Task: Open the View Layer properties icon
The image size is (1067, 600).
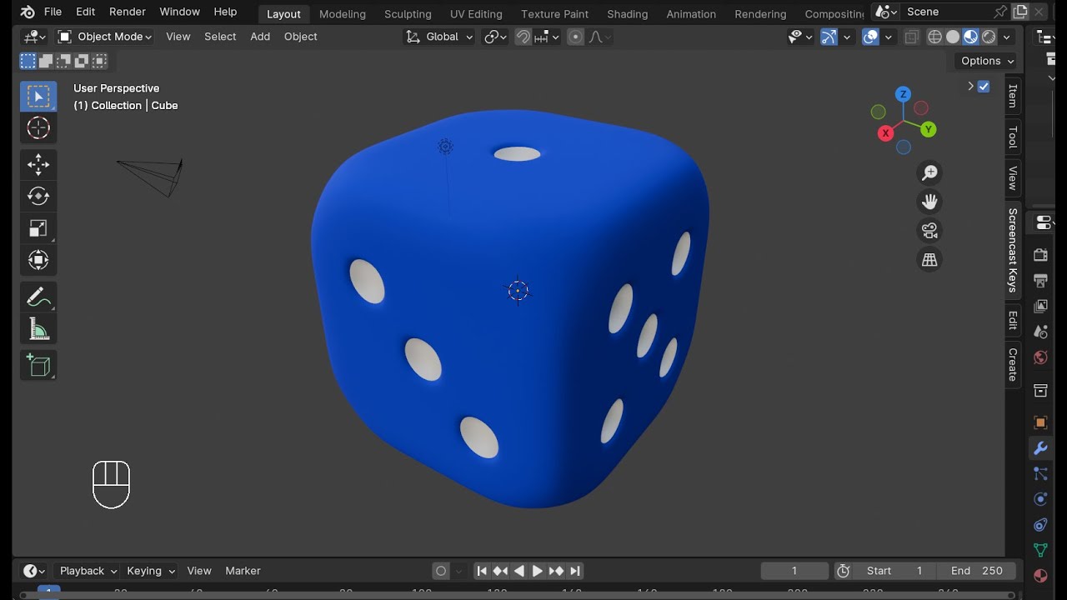Action: click(1040, 307)
